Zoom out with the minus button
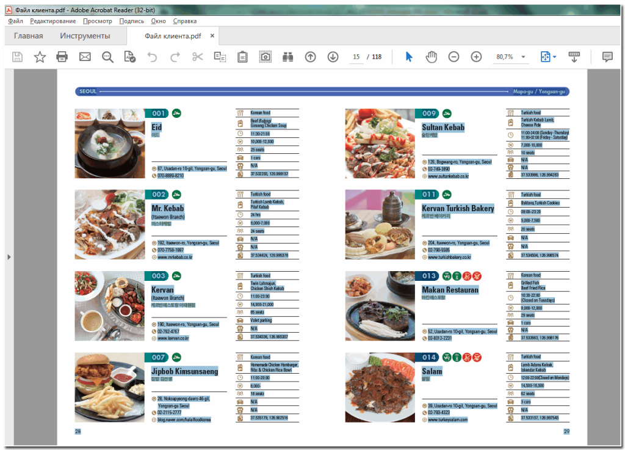 (453, 57)
